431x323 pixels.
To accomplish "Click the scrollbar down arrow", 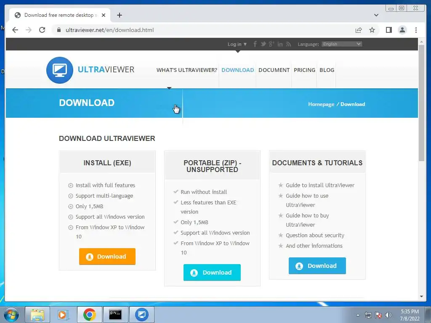I will tap(421, 297).
